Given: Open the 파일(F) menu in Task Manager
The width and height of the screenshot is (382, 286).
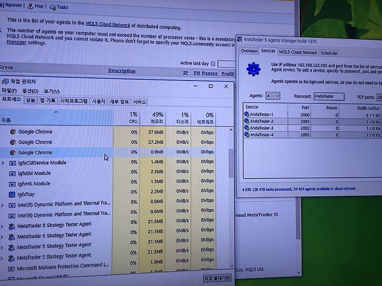Looking at the screenshot, I should pyautogui.click(x=9, y=91).
